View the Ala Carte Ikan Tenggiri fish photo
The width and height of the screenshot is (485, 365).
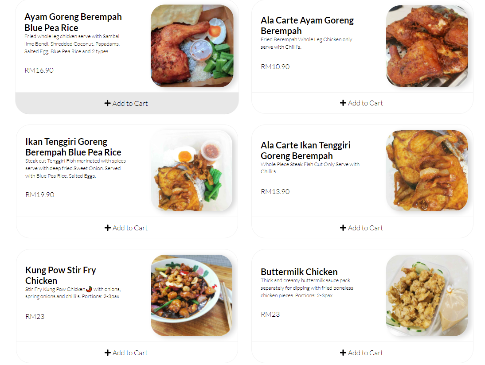point(427,171)
